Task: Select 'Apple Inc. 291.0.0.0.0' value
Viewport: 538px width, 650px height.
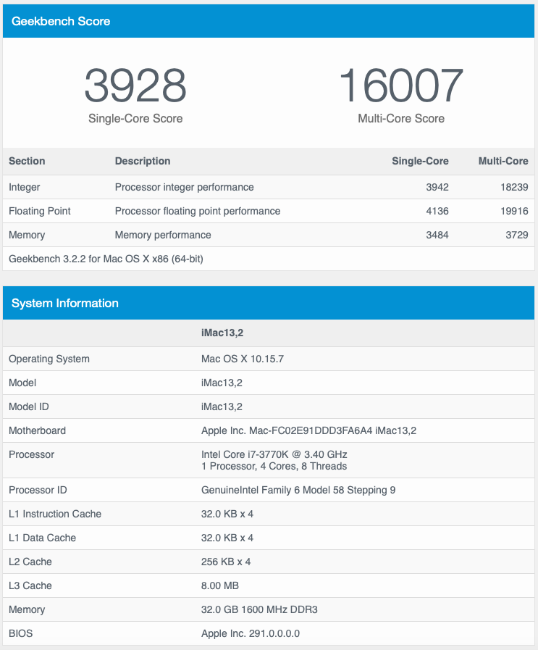Action: click(250, 633)
